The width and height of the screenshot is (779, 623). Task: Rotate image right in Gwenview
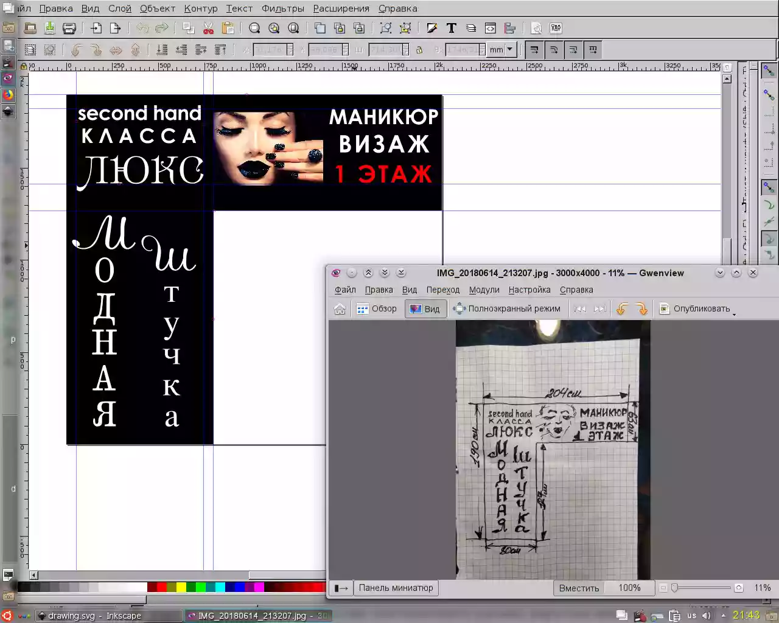point(642,309)
